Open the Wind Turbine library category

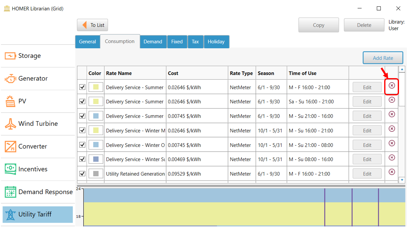[38, 124]
